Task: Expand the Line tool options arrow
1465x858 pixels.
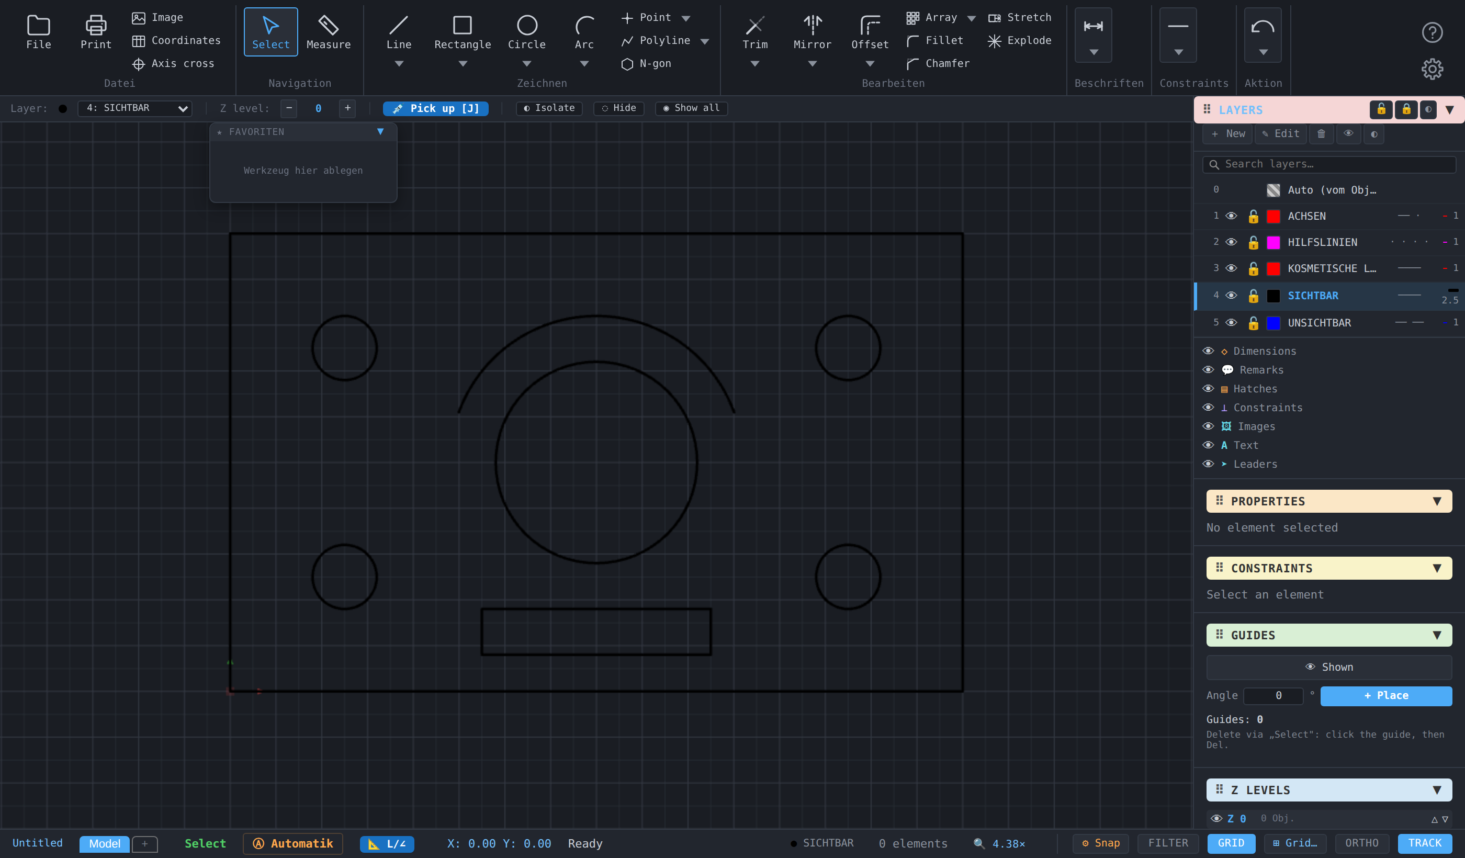Action: point(399,64)
